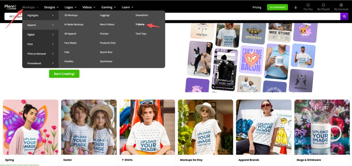
Task: Open the Spring category thumbnail
Action: [x=31, y=127]
